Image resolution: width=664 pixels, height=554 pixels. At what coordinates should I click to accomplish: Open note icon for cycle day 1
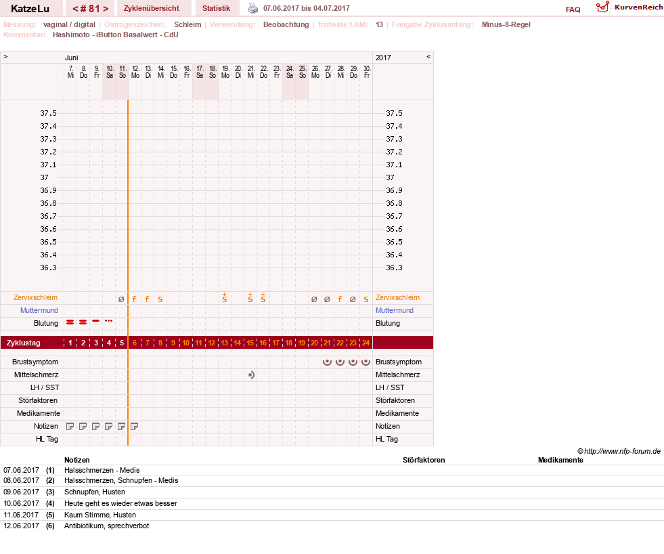(70, 427)
